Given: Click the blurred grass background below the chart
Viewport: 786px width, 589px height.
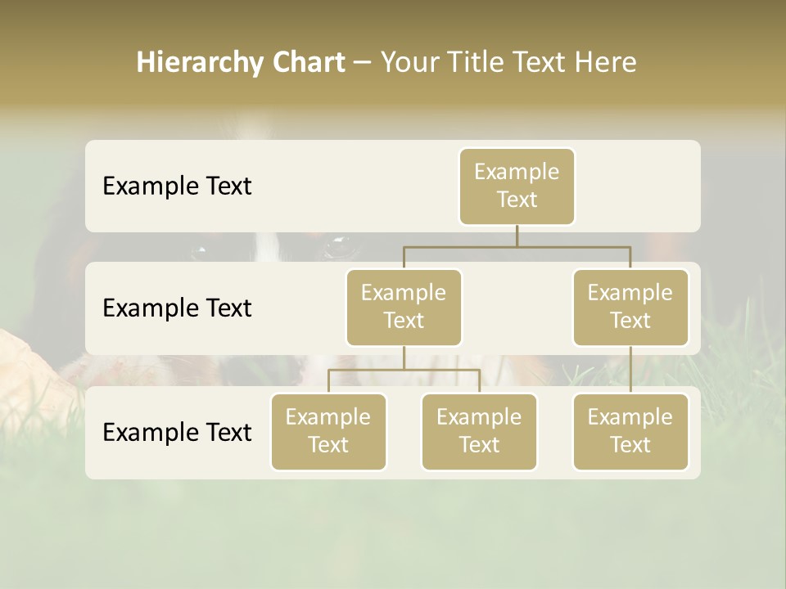Looking at the screenshot, I should 393,532.
